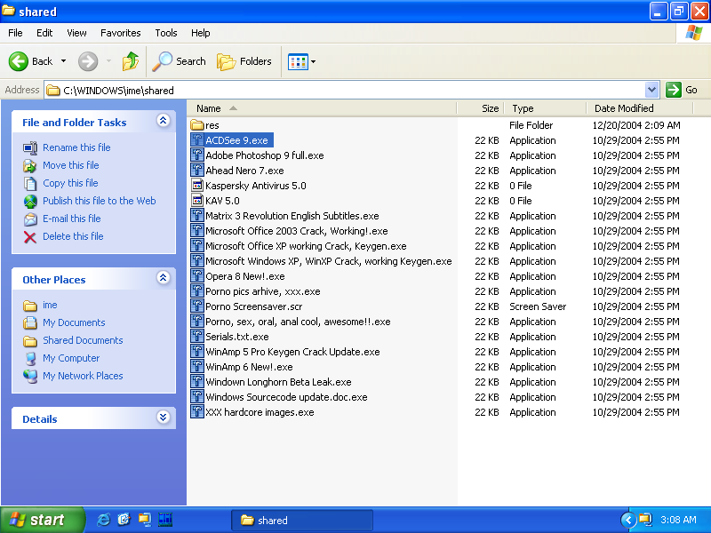Click Copy this file link
Screen dimensions: 711x533
point(70,183)
